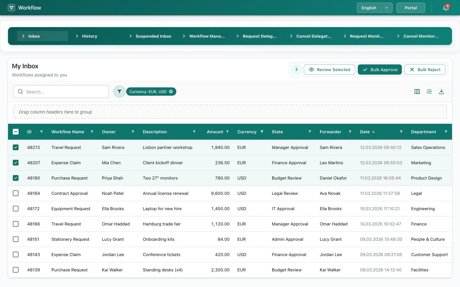Image resolution: width=460 pixels, height=287 pixels.
Task: Open the English language dropdown
Action: point(375,8)
